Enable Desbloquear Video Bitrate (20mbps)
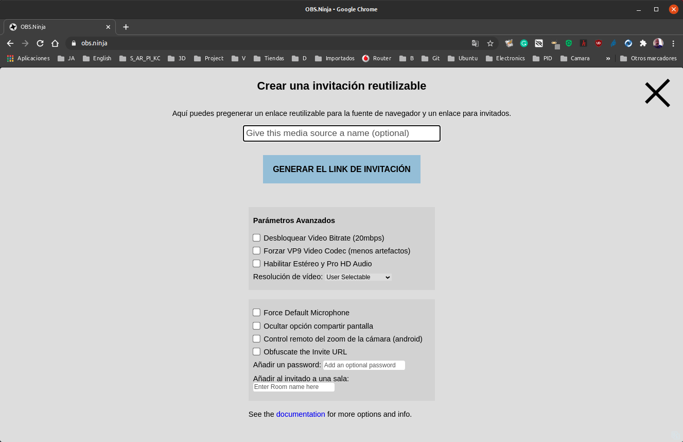The width and height of the screenshot is (683, 442). point(256,237)
